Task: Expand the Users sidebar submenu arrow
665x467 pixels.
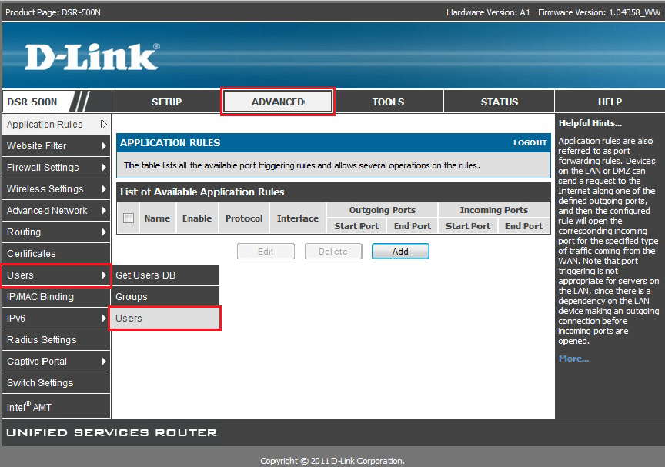Action: [x=104, y=275]
